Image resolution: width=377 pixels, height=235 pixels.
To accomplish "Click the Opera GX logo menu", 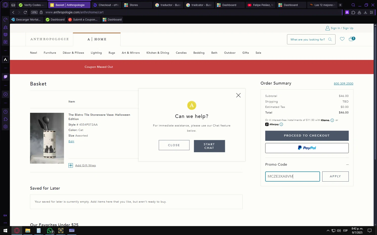I will (x=5, y=5).
